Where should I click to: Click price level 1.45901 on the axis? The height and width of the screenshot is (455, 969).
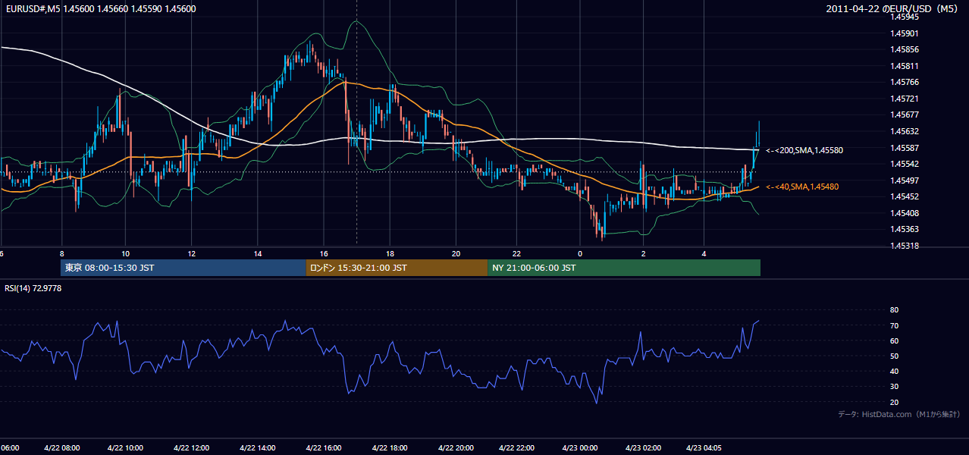tap(904, 33)
